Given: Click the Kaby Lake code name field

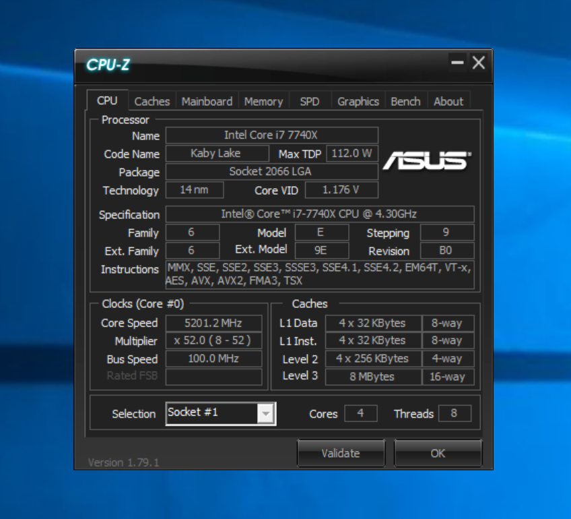Looking at the screenshot, I should [217, 154].
